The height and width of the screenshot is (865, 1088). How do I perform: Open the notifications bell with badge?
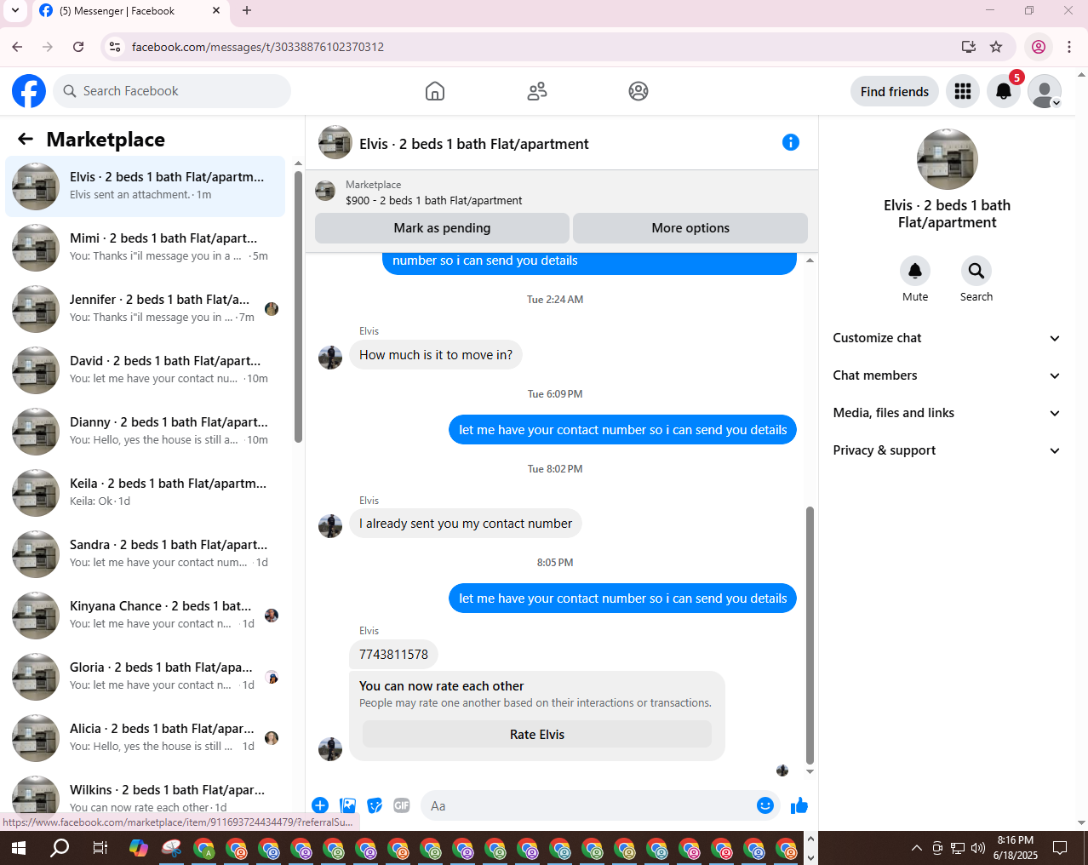[1004, 91]
